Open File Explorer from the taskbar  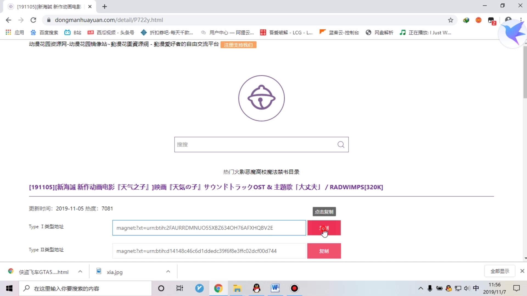click(237, 288)
